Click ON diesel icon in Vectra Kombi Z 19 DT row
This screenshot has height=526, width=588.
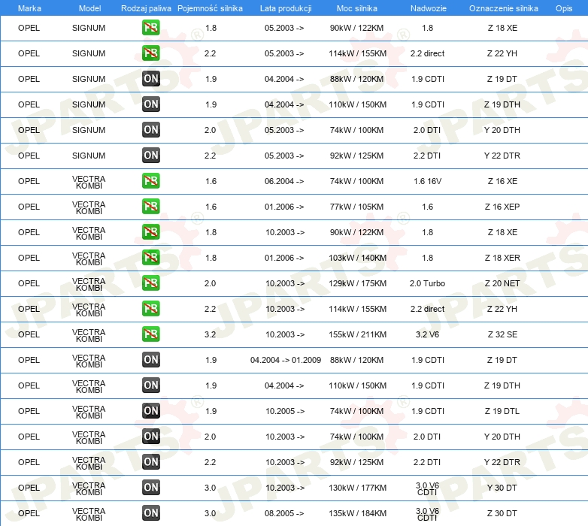[150, 360]
